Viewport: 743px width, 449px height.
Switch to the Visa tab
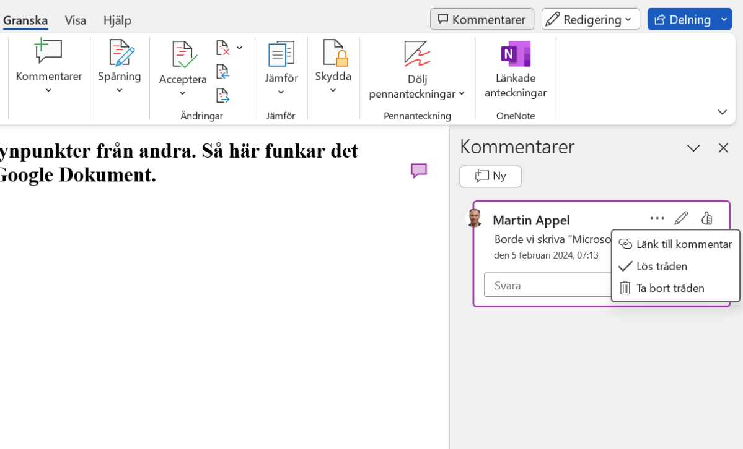click(76, 20)
